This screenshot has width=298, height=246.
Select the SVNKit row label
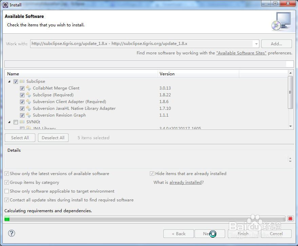click(x=33, y=122)
